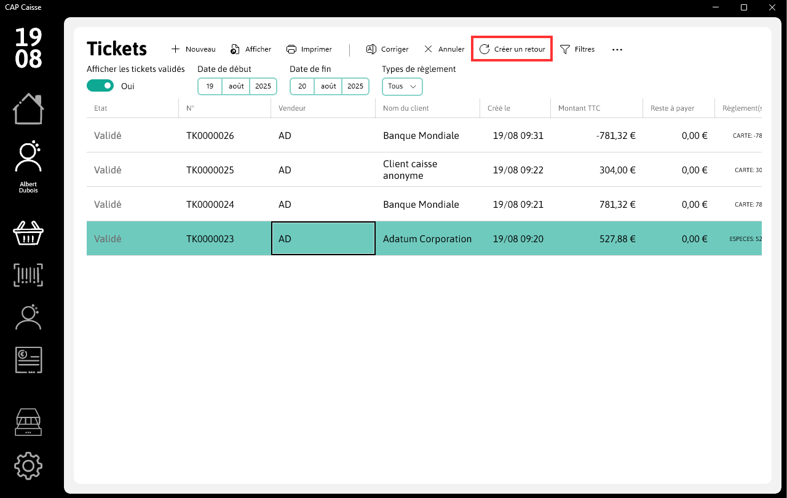The height and width of the screenshot is (498, 787).
Task: Click the Nouveau button
Action: 193,49
